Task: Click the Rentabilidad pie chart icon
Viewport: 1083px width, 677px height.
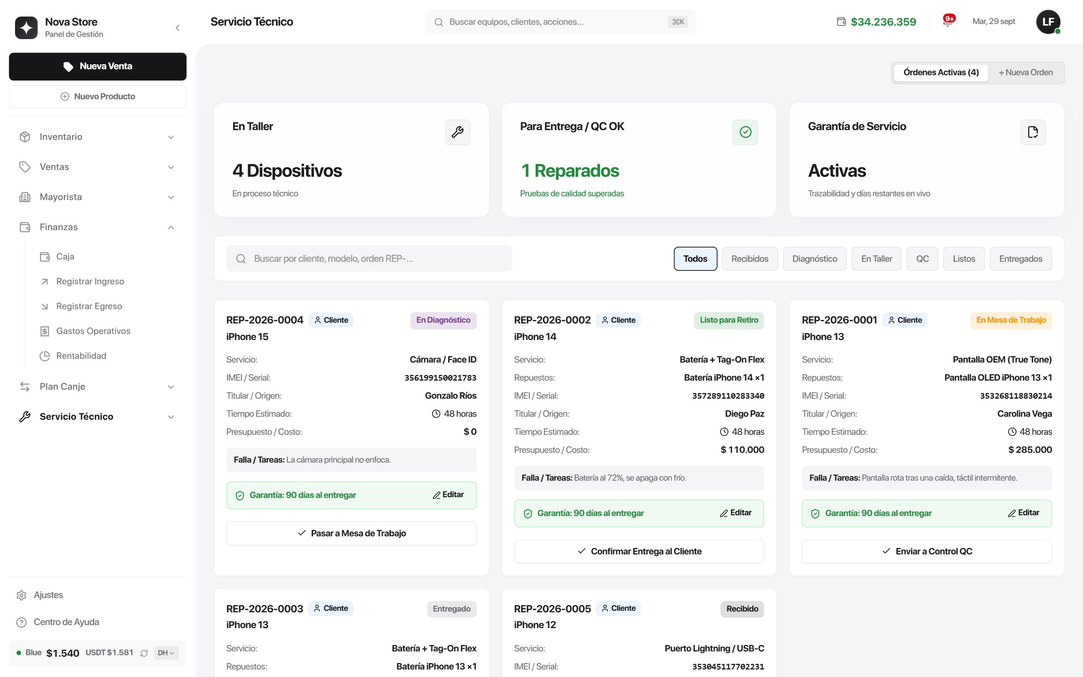Action: point(45,356)
